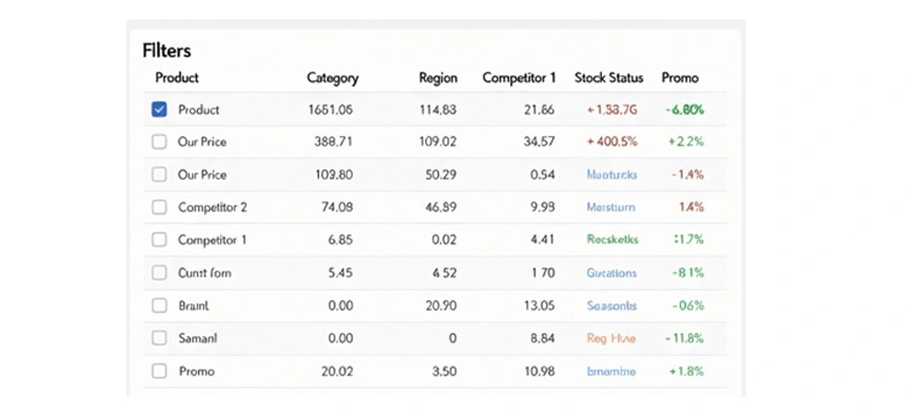Click the 34.57 competitor cell
This screenshot has height=412, width=907.
(x=539, y=141)
